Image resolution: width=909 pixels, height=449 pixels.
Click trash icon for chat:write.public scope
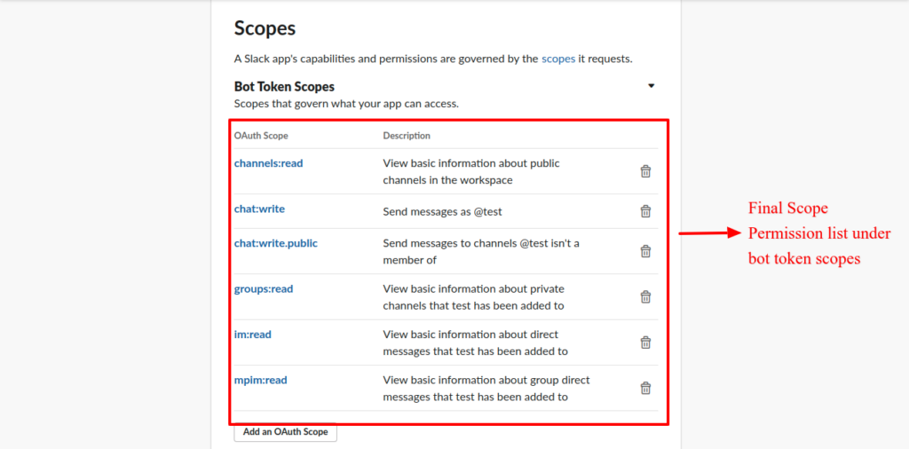645,251
